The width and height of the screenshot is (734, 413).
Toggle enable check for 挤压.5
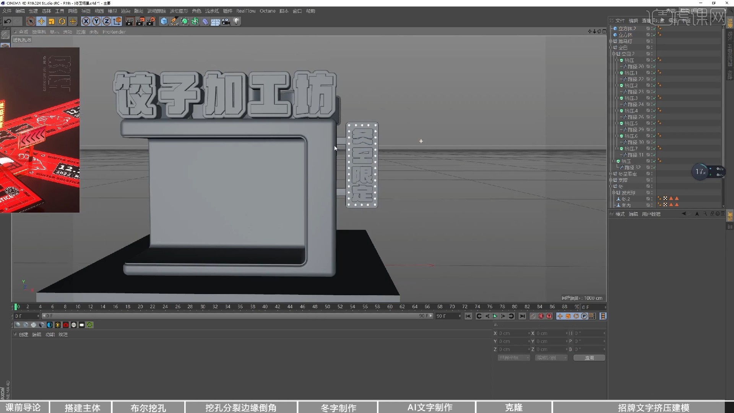click(654, 124)
